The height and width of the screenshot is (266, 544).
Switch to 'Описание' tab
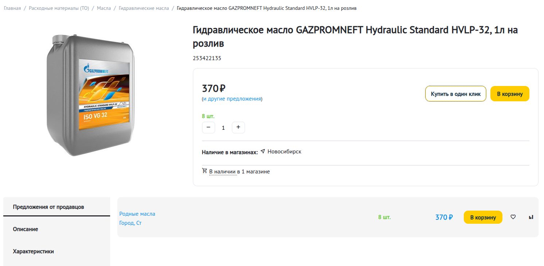[26, 229]
